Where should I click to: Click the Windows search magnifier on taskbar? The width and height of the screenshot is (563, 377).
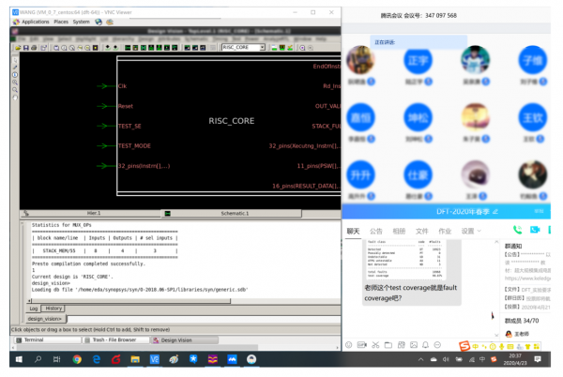point(38,359)
